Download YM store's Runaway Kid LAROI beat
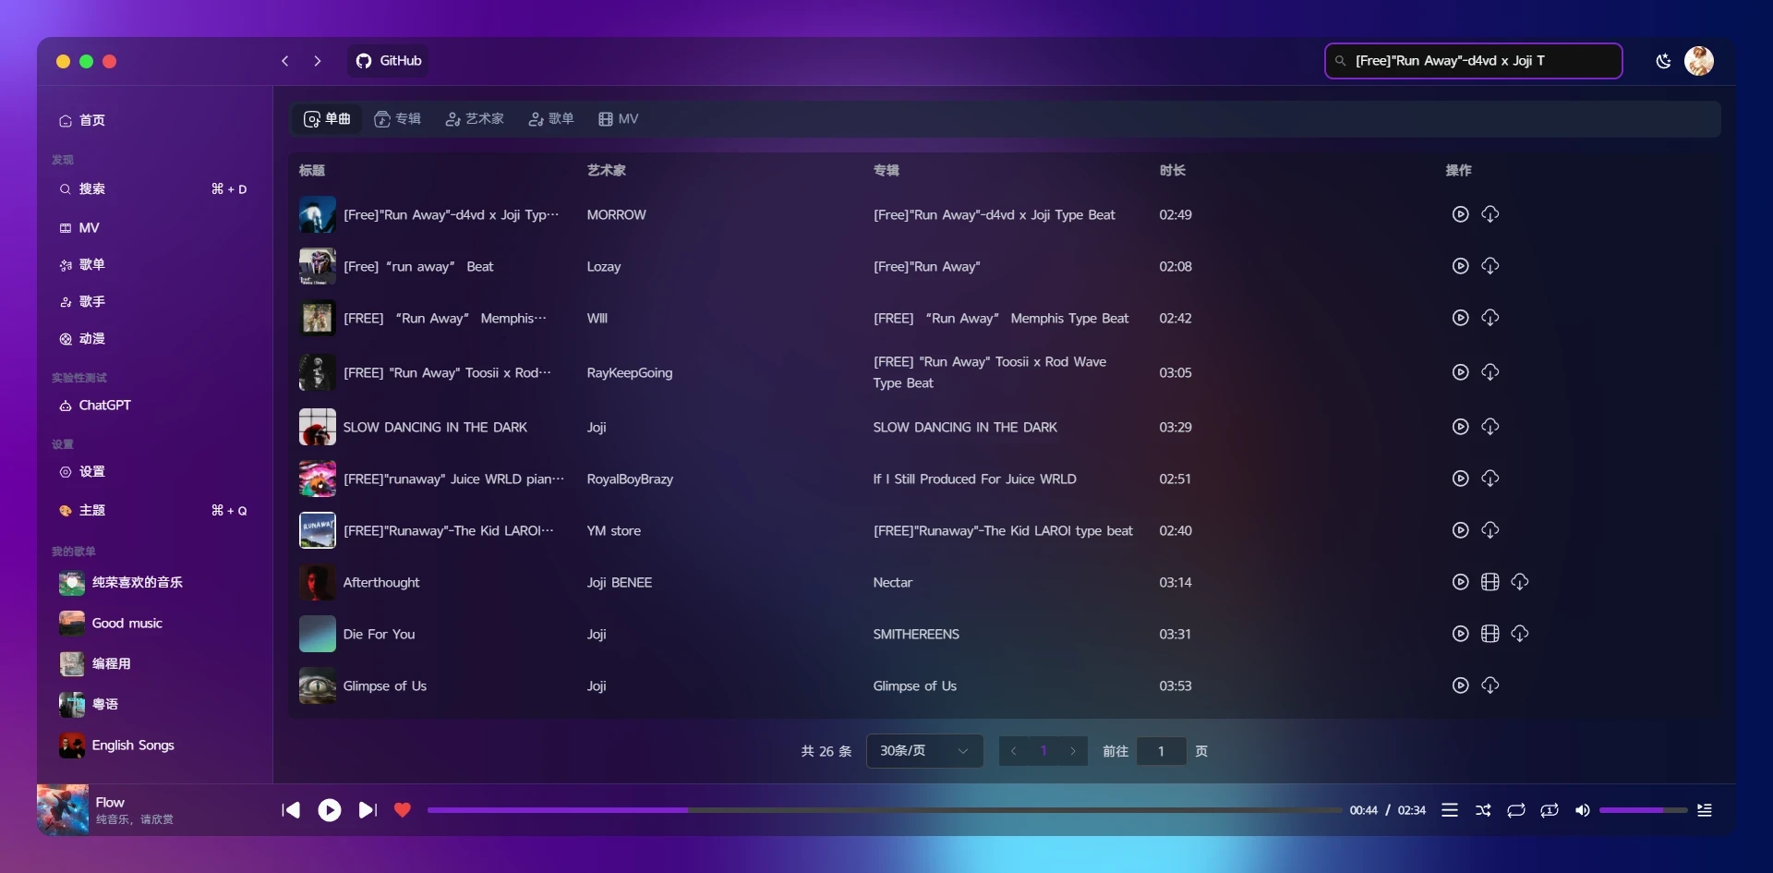The image size is (1773, 873). [1490, 530]
